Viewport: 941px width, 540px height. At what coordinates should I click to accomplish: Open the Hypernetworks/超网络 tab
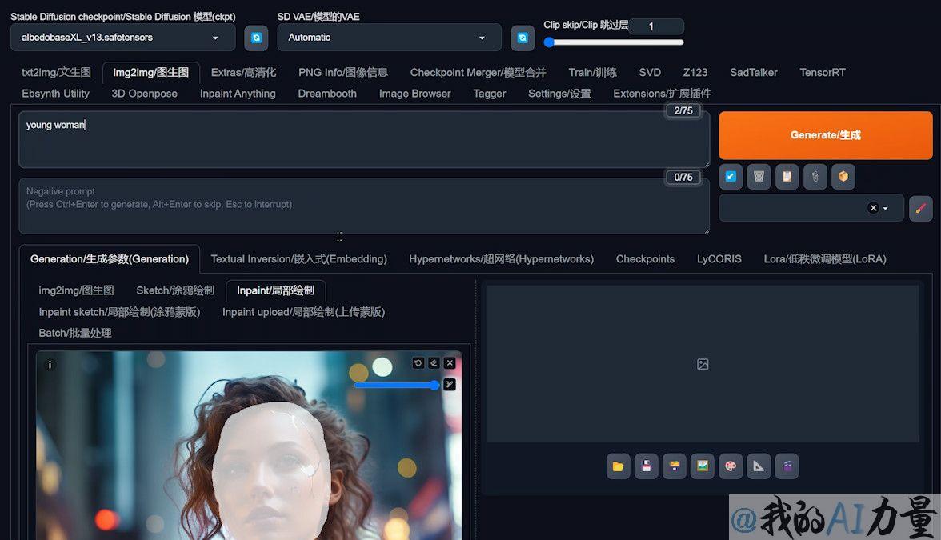[x=501, y=259]
